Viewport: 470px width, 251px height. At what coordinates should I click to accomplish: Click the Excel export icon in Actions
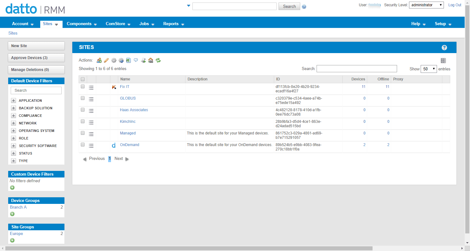coord(128,60)
